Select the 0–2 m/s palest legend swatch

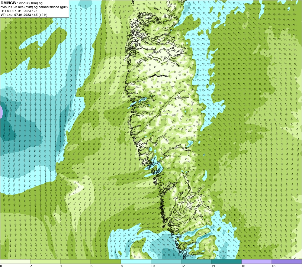(15, 261)
